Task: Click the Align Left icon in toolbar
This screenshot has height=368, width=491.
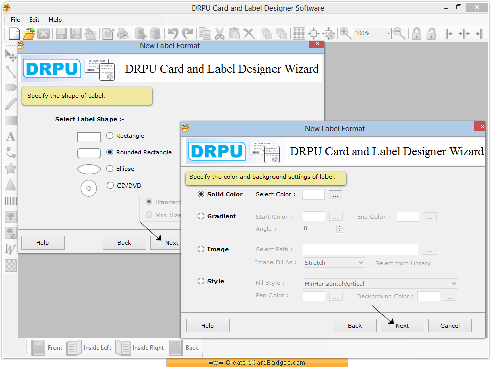Action: pyautogui.click(x=449, y=33)
